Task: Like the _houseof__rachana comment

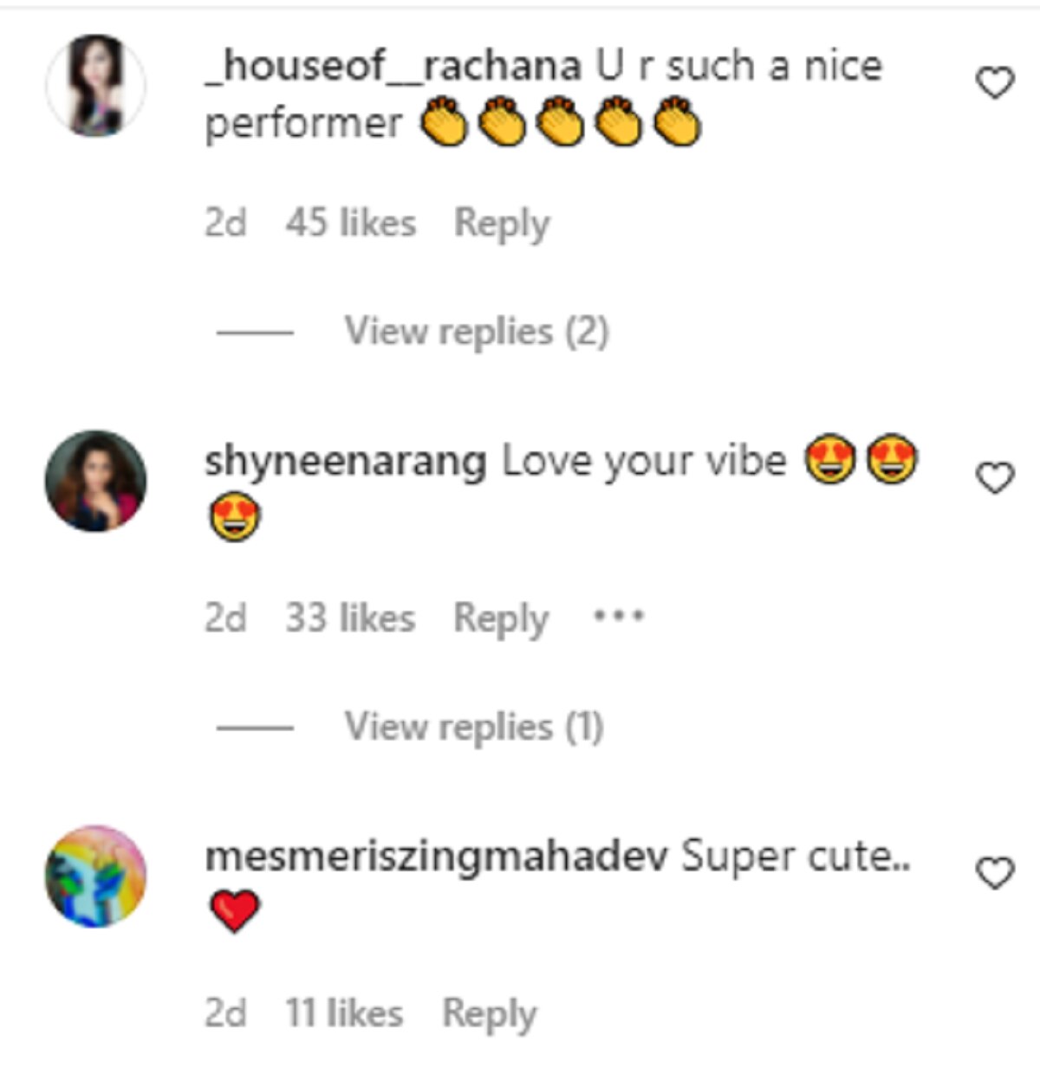Action: (995, 83)
